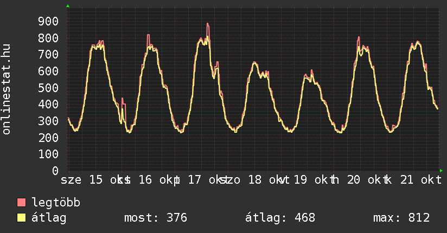Click the green arrow ending the X-axis

click(441, 171)
